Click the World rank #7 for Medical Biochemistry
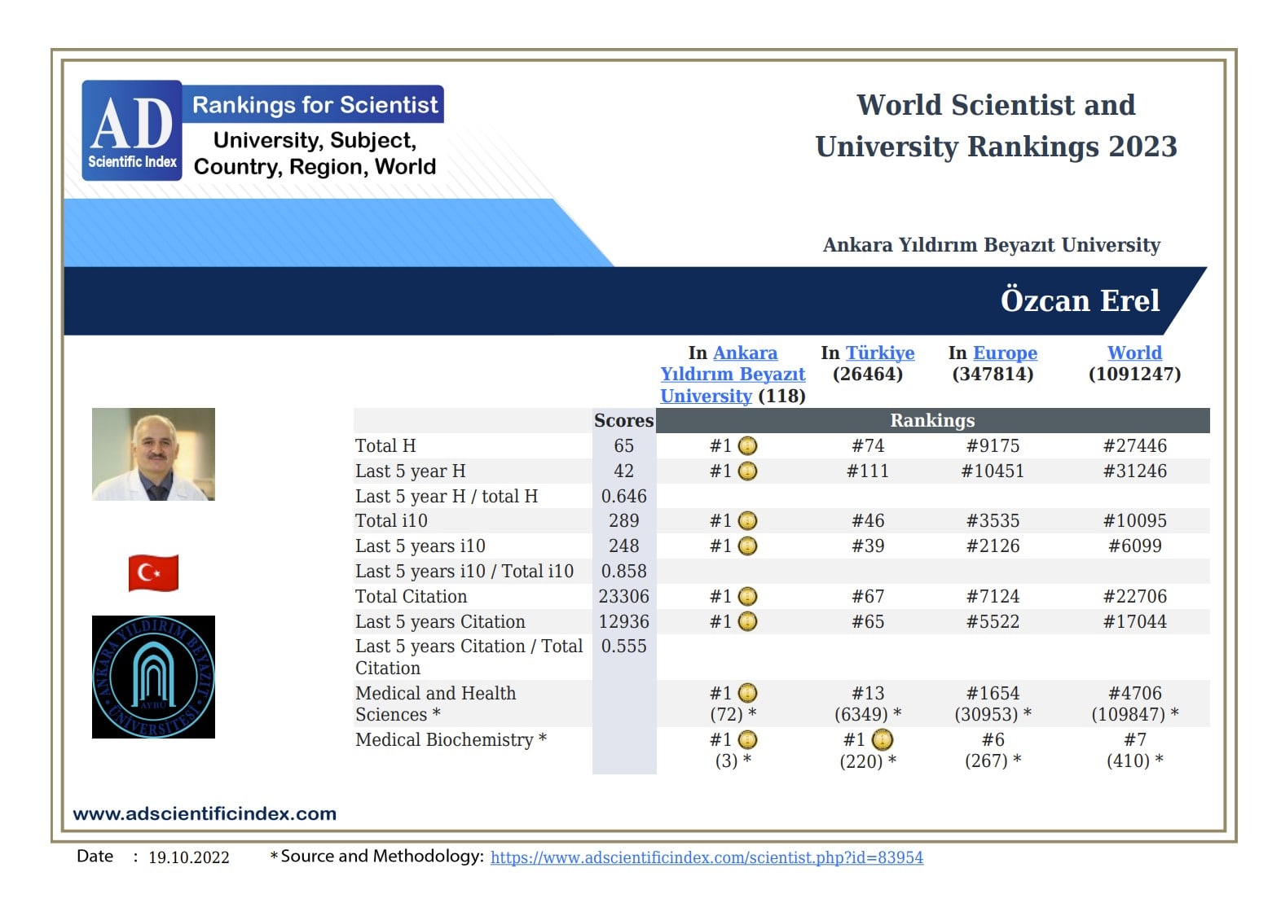 [1134, 740]
